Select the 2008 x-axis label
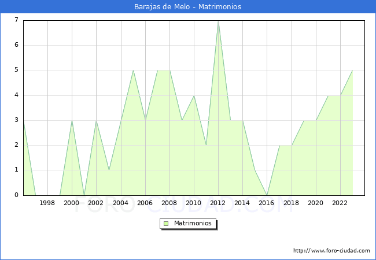This screenshot has width=376, height=260. 169,203
